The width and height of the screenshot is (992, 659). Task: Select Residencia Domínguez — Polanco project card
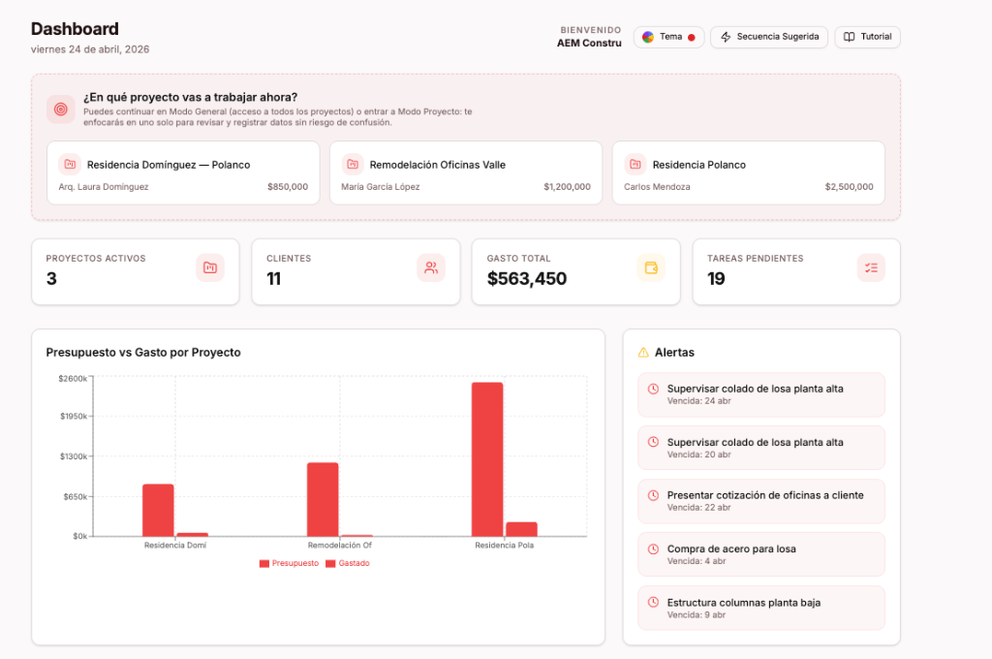coord(183,173)
